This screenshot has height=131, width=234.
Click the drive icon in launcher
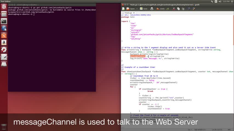point(4,64)
